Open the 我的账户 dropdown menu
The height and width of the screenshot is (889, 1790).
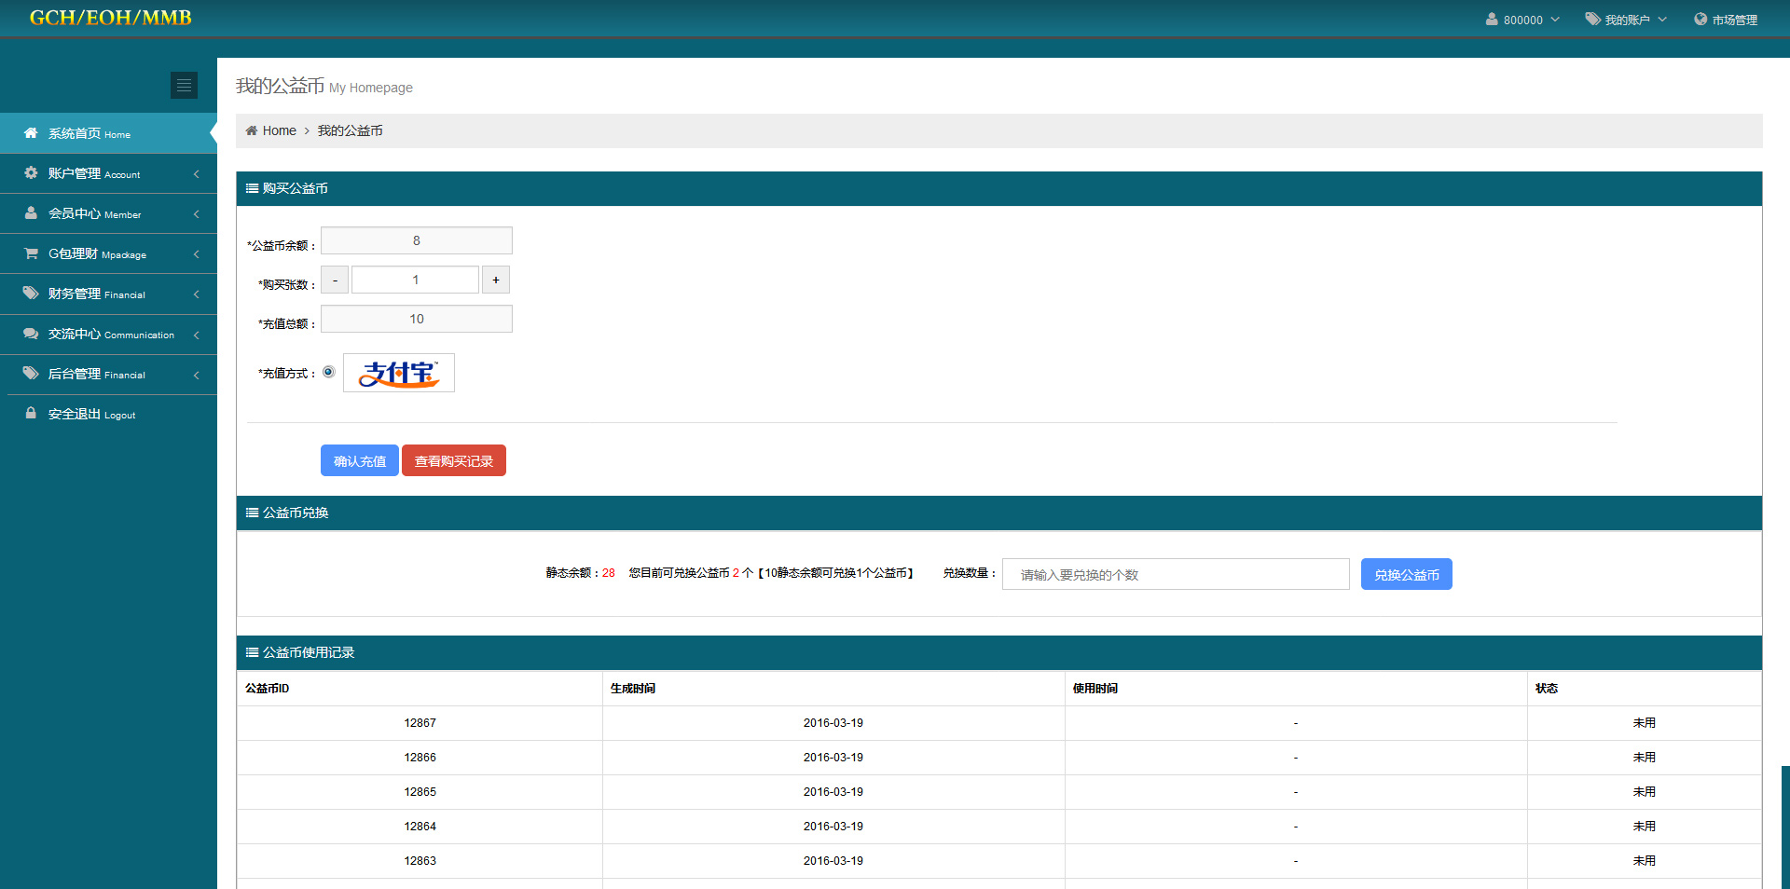click(1627, 20)
